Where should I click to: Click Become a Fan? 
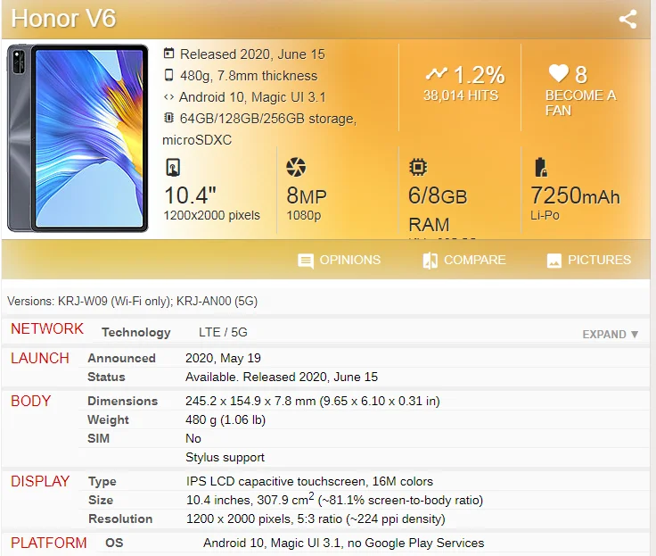coord(581,103)
